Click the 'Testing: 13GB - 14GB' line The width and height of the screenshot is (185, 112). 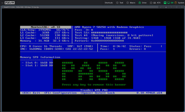[108, 38]
